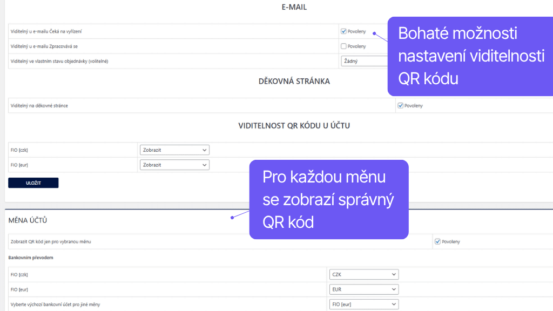Click 'Viditelný ve vlastním stavu objednávky' label
This screenshot has height=311, width=553.
coord(59,61)
